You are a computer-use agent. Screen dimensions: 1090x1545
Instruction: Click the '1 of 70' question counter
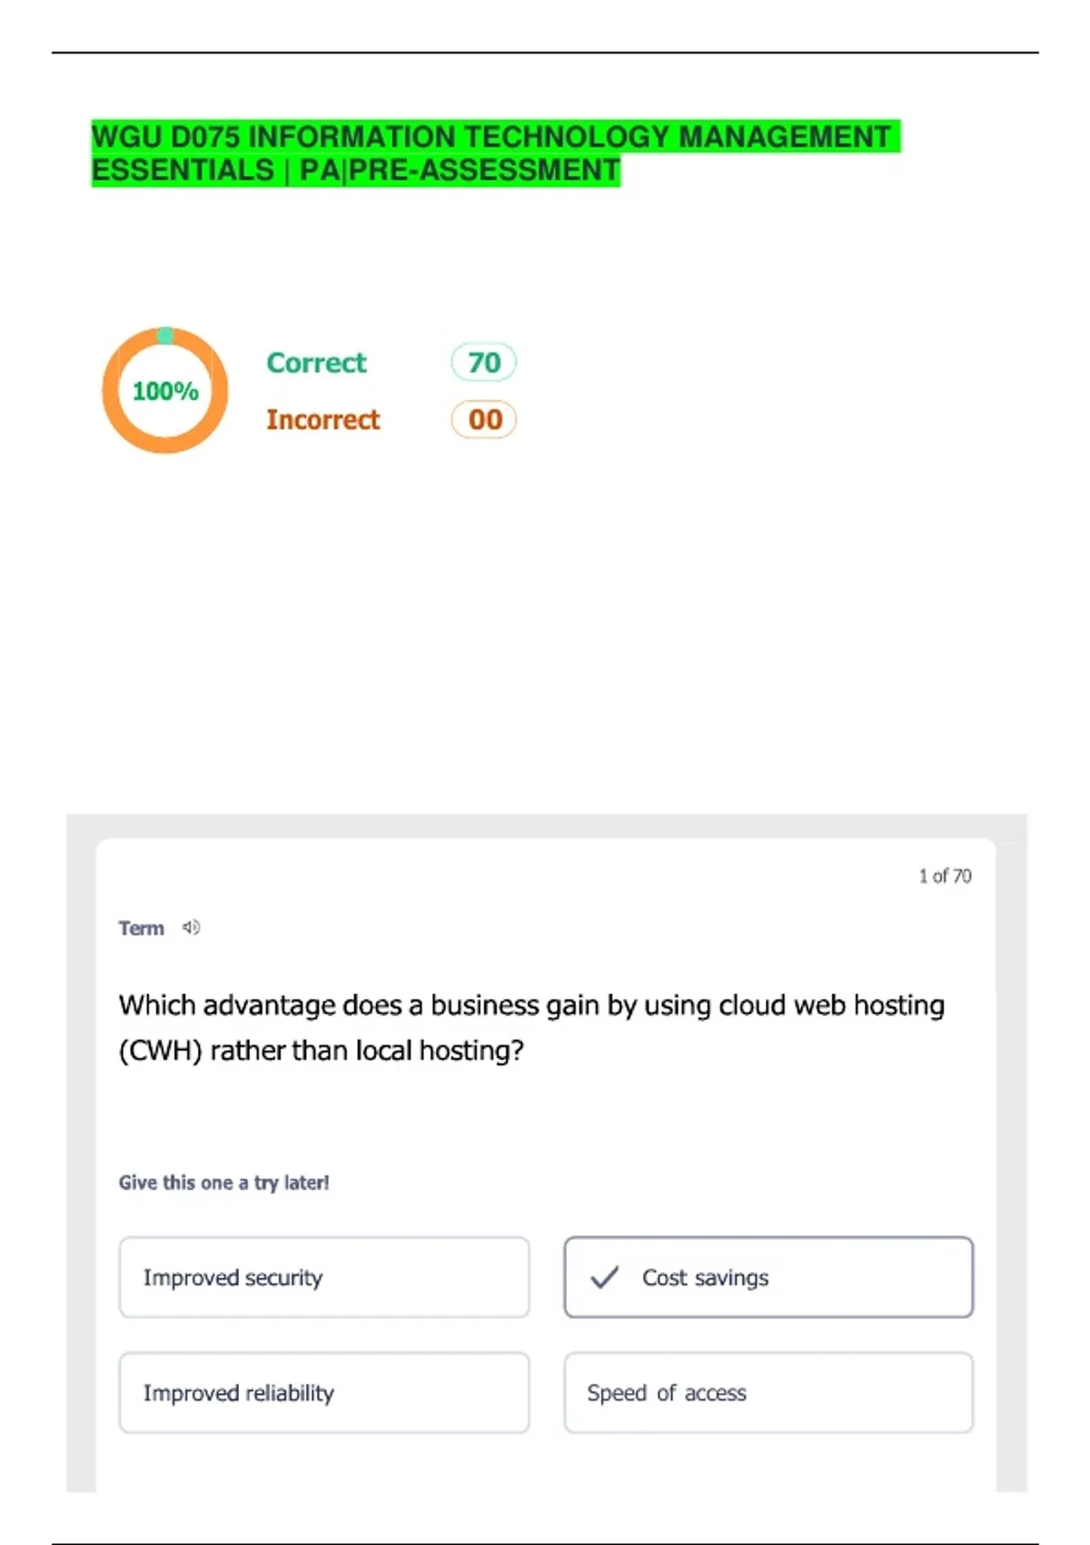click(945, 876)
